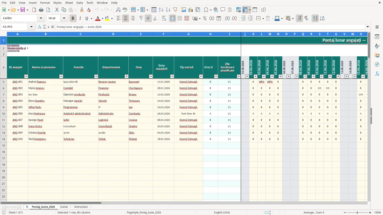The width and height of the screenshot is (383, 215).
Task: Click the Insert Comment icon
Action: [223, 10]
